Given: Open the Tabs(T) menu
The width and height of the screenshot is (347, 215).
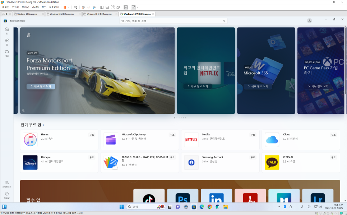Looking at the screenshot, I should [44, 7].
